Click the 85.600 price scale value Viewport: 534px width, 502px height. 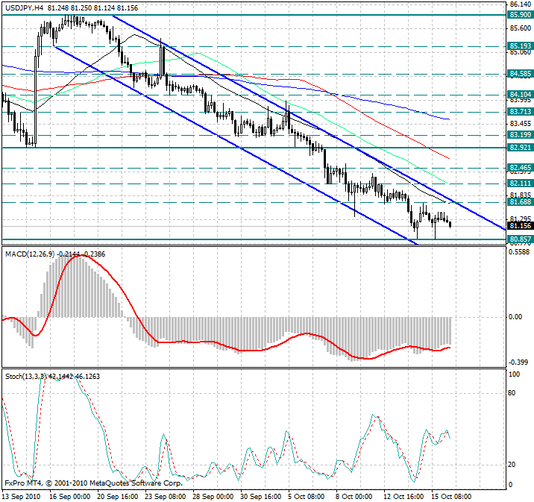tap(521, 28)
